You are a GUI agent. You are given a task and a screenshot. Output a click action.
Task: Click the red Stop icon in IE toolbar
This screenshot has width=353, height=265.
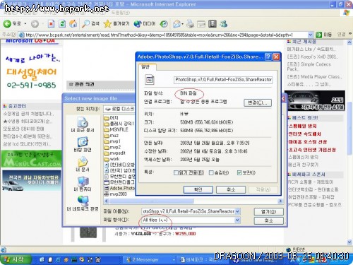[x=51, y=24]
